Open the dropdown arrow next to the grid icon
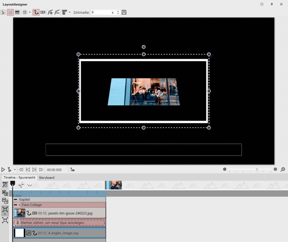Viewport: 288px width, 242px height. click(x=30, y=12)
